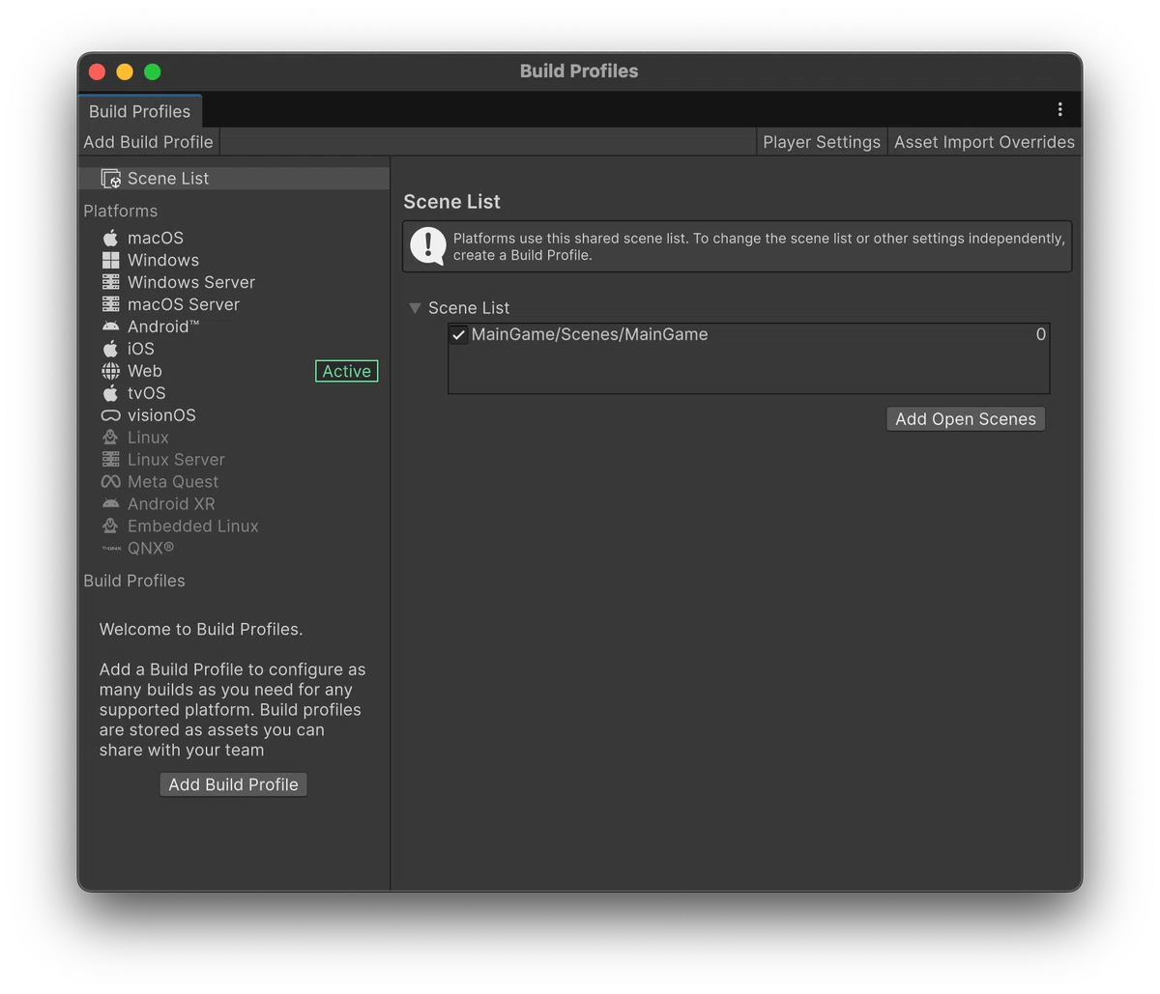Click the Build Profiles section header in sidebar
1160x994 pixels.
click(134, 581)
